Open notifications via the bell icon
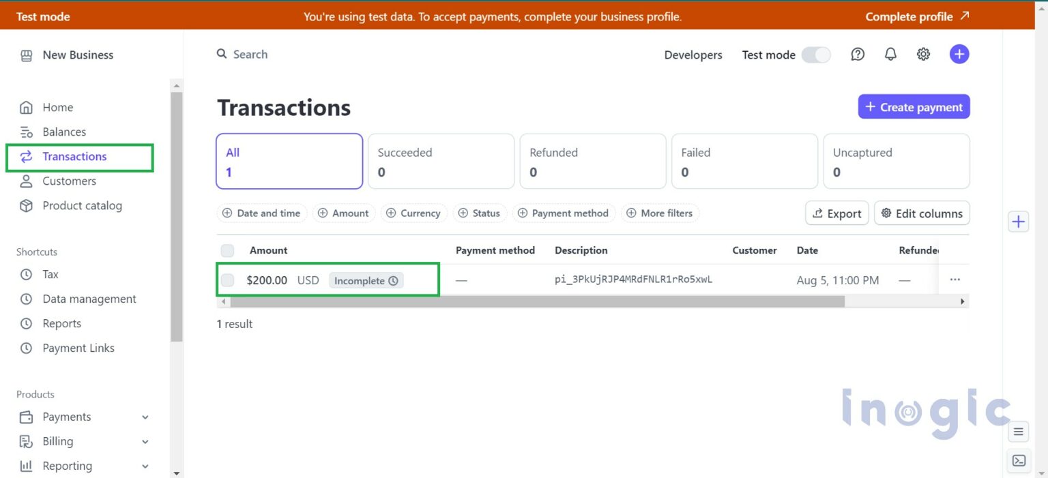This screenshot has width=1048, height=478. pos(890,53)
